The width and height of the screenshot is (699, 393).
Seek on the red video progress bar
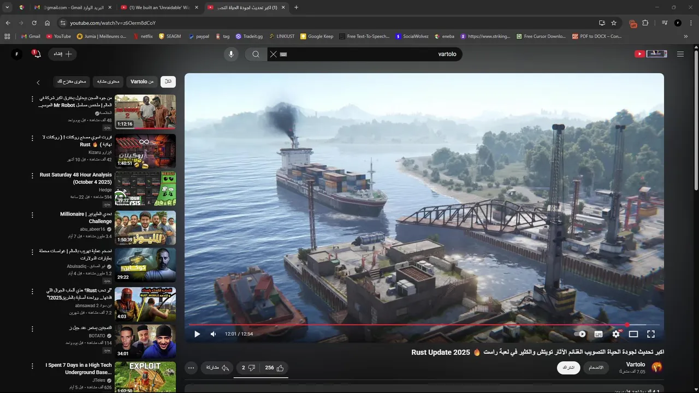pyautogui.click(x=424, y=325)
